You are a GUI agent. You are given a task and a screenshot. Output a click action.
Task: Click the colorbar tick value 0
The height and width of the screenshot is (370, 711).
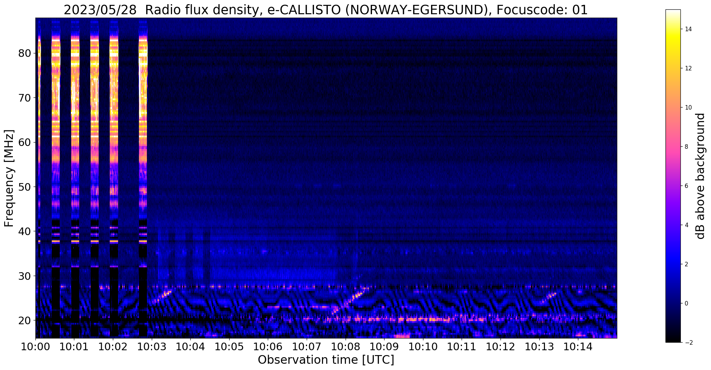pyautogui.click(x=686, y=303)
